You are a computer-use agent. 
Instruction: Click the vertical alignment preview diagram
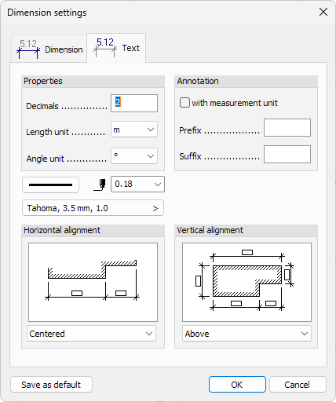click(247, 282)
